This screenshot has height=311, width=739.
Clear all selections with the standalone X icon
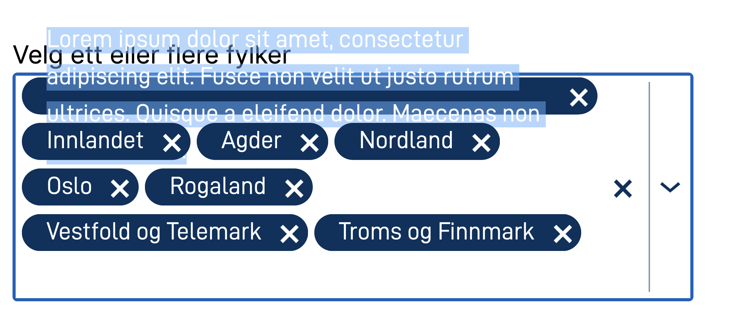[622, 188]
